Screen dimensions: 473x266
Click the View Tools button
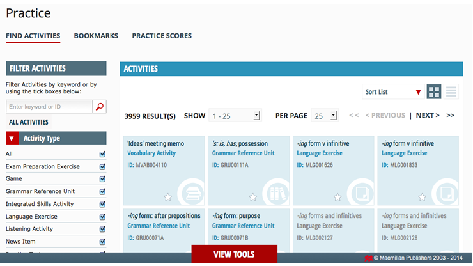pos(234,254)
